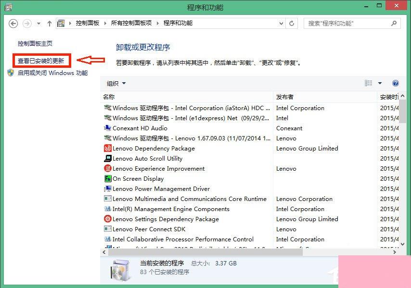This screenshot has width=411, height=288.
Task: Click the window title bar system icon
Action: pos(8,7)
